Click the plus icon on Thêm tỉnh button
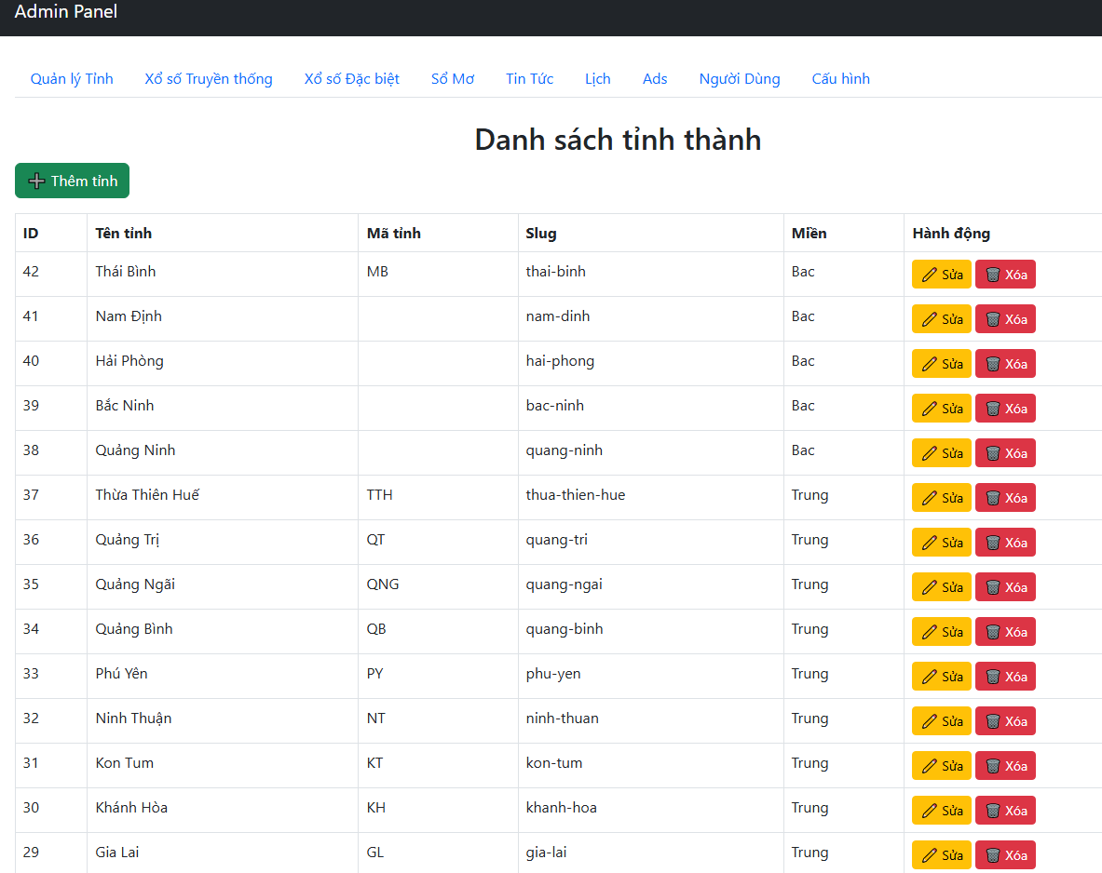Viewport: 1102px width, 873px height. click(x=37, y=181)
